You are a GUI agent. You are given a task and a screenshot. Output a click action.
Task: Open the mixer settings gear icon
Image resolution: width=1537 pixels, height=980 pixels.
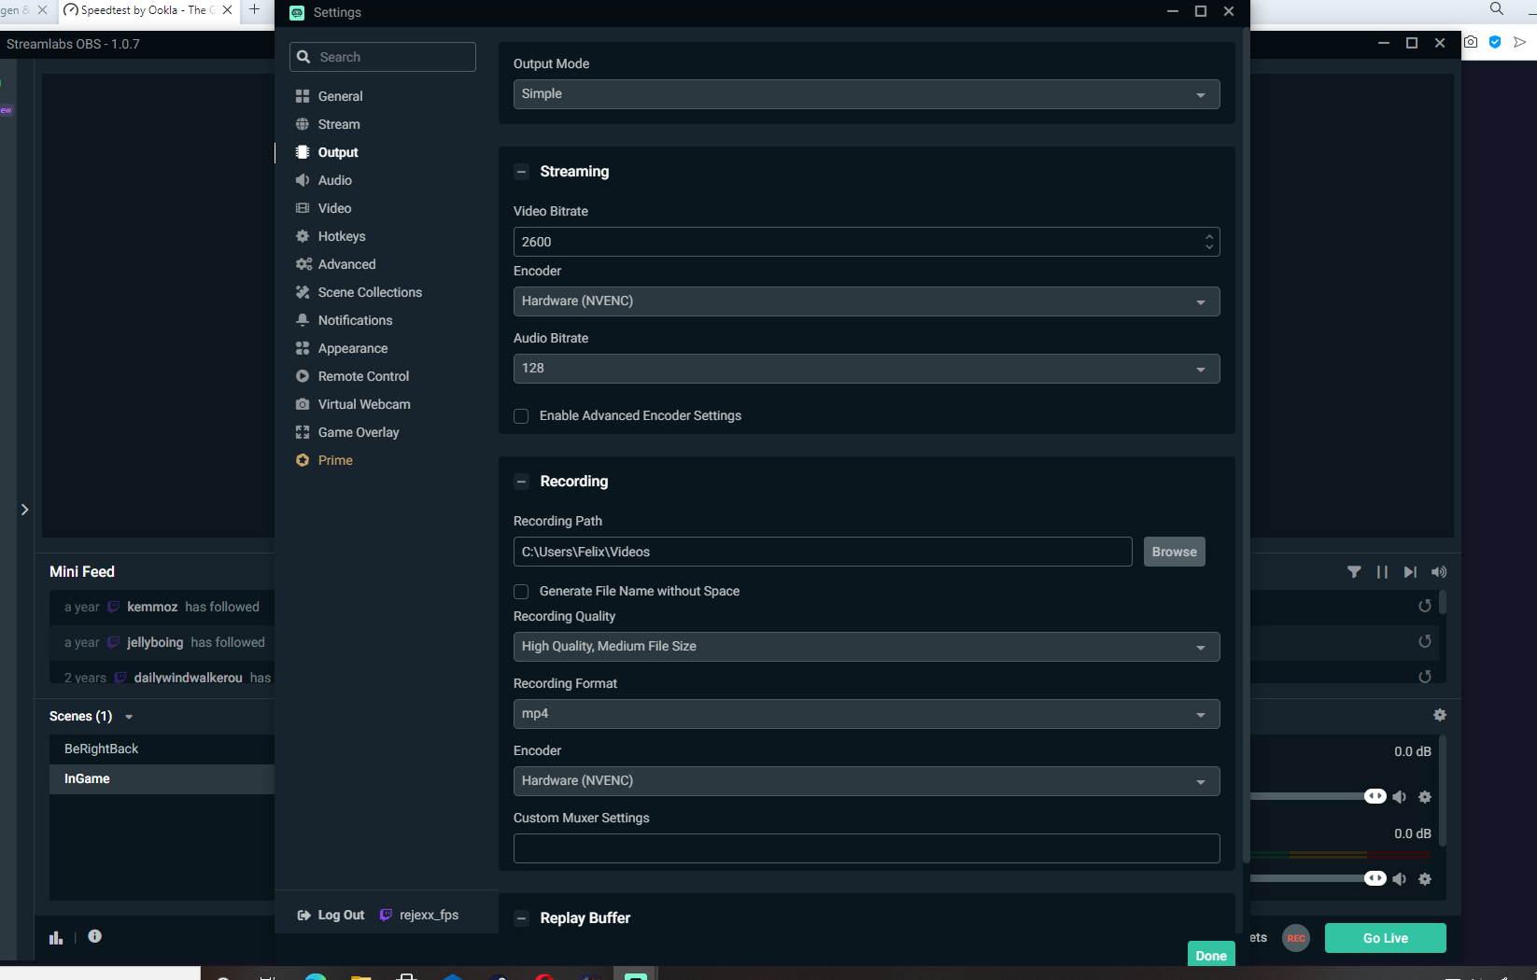point(1439,715)
